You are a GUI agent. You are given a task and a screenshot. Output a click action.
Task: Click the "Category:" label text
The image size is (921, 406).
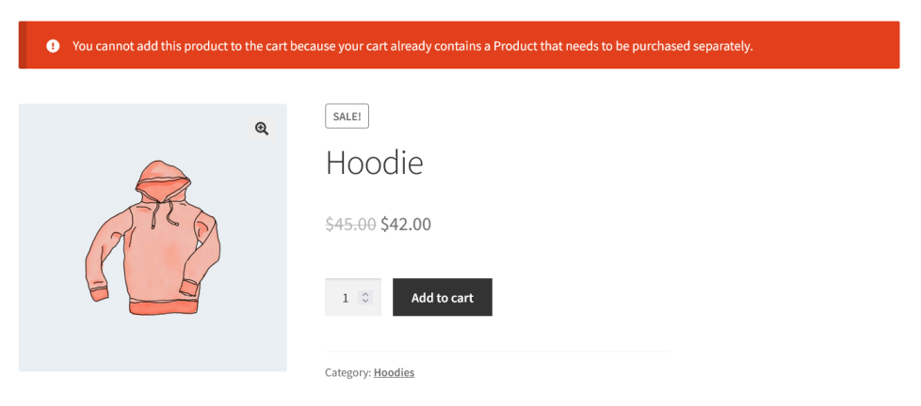point(347,372)
